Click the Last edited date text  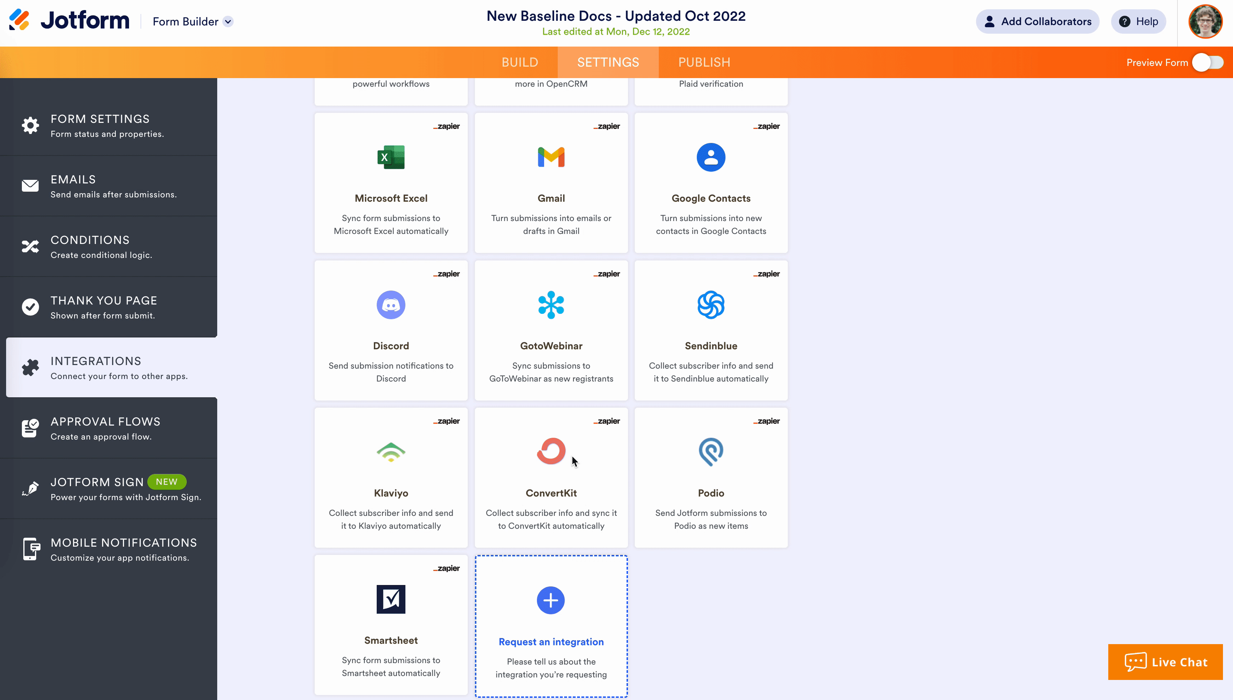click(x=616, y=32)
